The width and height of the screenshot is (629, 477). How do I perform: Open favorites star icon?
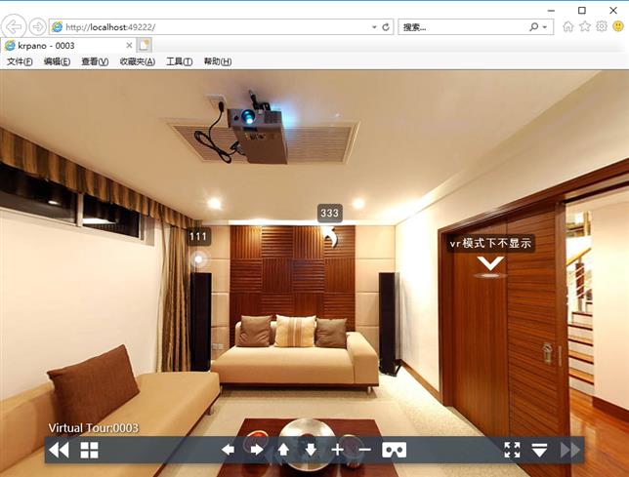pos(585,26)
